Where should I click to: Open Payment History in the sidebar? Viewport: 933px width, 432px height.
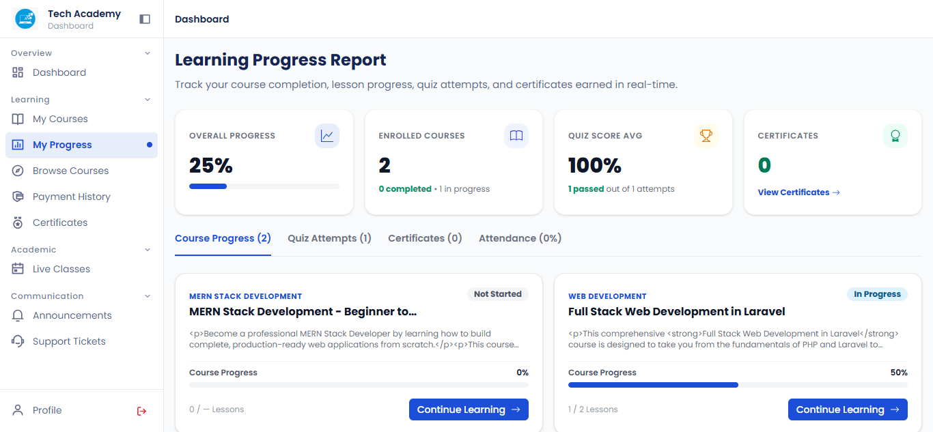click(x=81, y=197)
